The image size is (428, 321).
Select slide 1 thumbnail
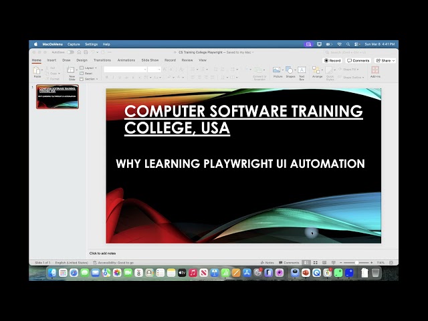(x=58, y=96)
